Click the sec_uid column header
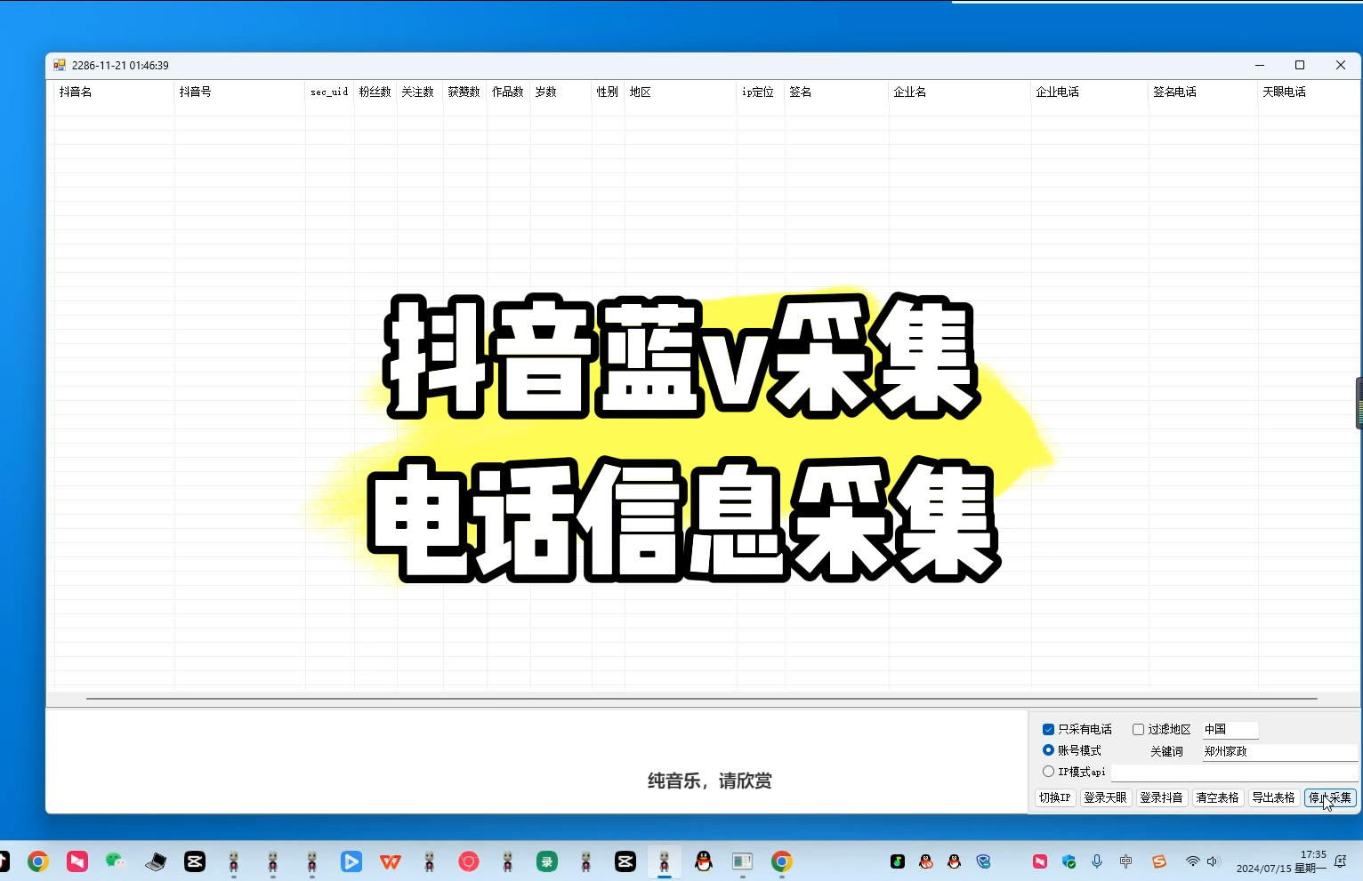 click(x=329, y=92)
